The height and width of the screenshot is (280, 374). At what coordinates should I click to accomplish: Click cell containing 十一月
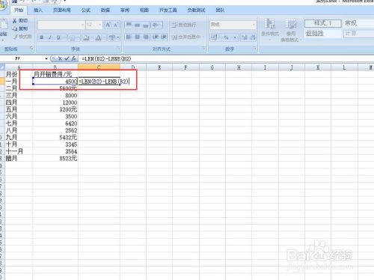click(19, 151)
